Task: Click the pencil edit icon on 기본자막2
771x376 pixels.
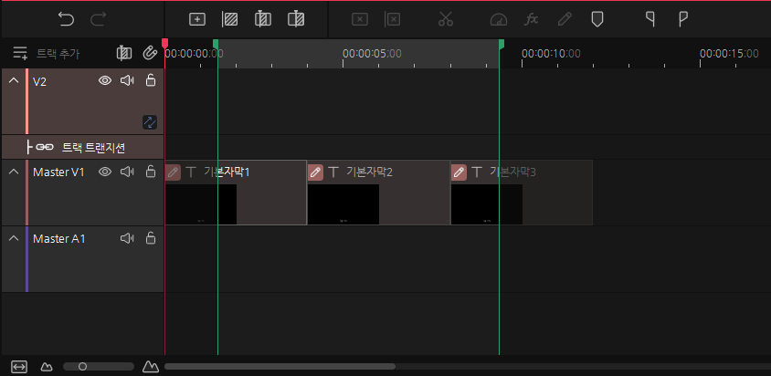Action: pos(315,172)
